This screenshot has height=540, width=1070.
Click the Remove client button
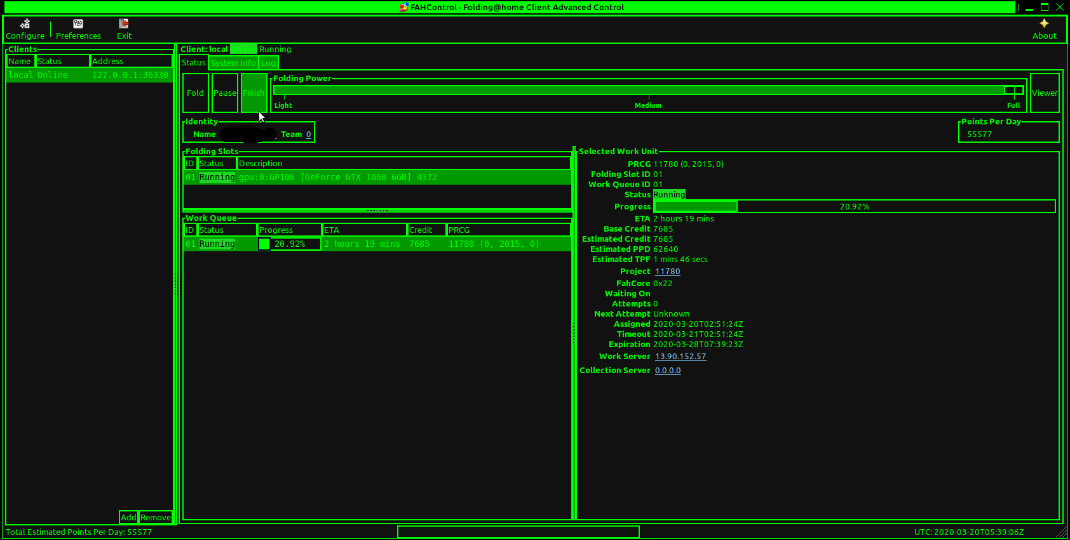(156, 517)
